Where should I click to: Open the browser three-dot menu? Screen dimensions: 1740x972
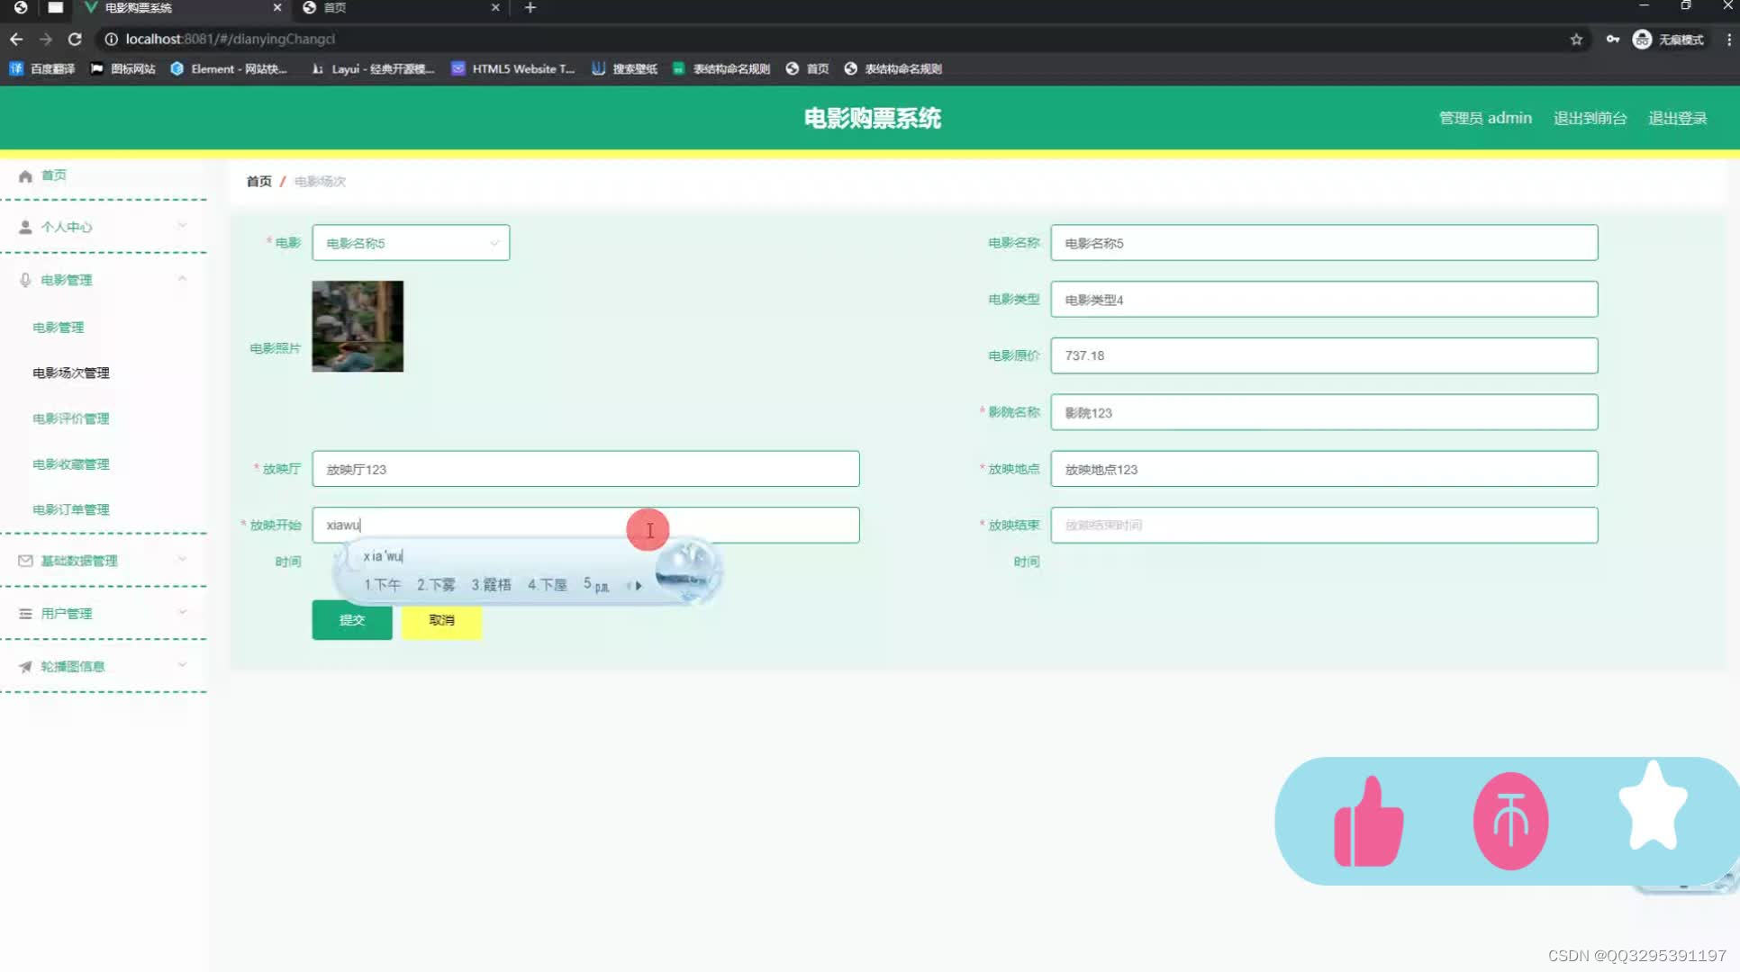[1729, 39]
